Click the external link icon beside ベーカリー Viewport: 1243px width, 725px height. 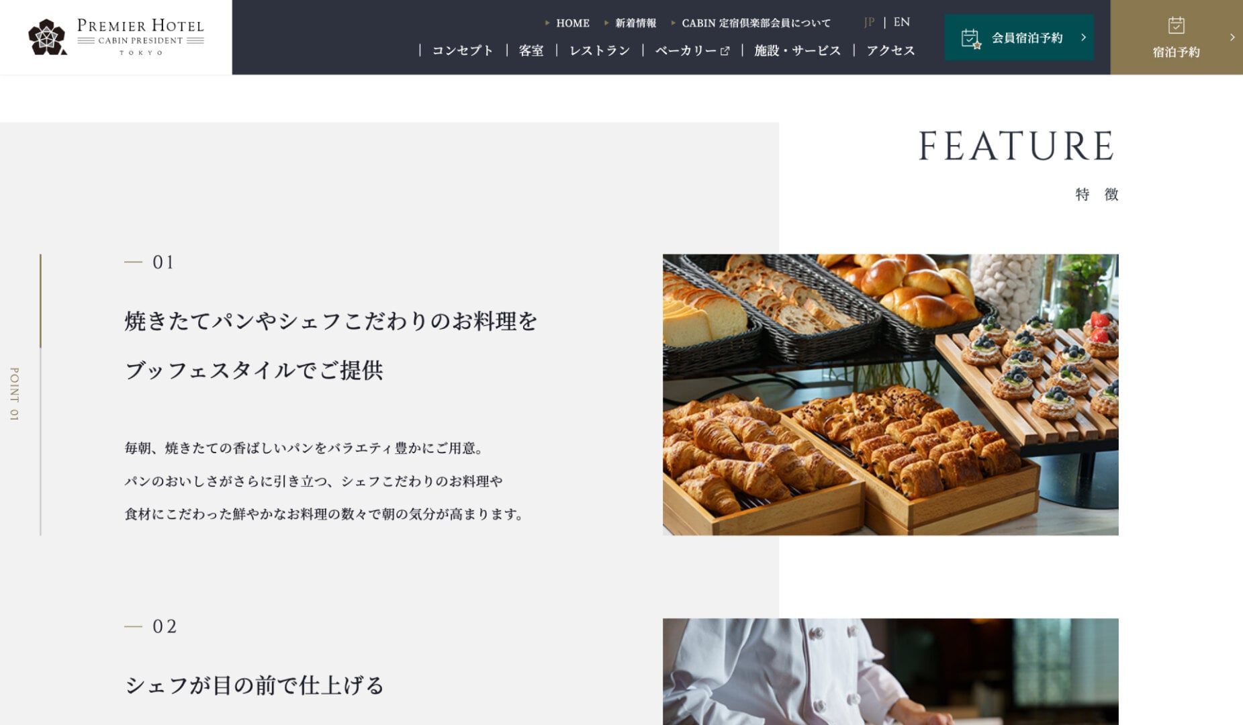coord(725,51)
